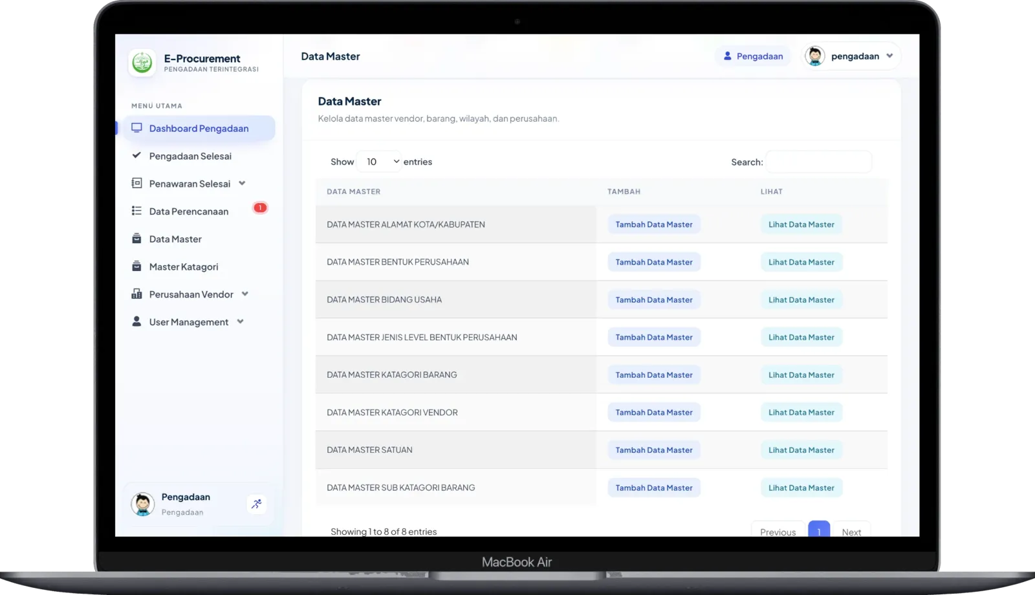Click Tambah Data Master for Katagori Barang
Screen dimensions: 1035x595
coord(654,375)
